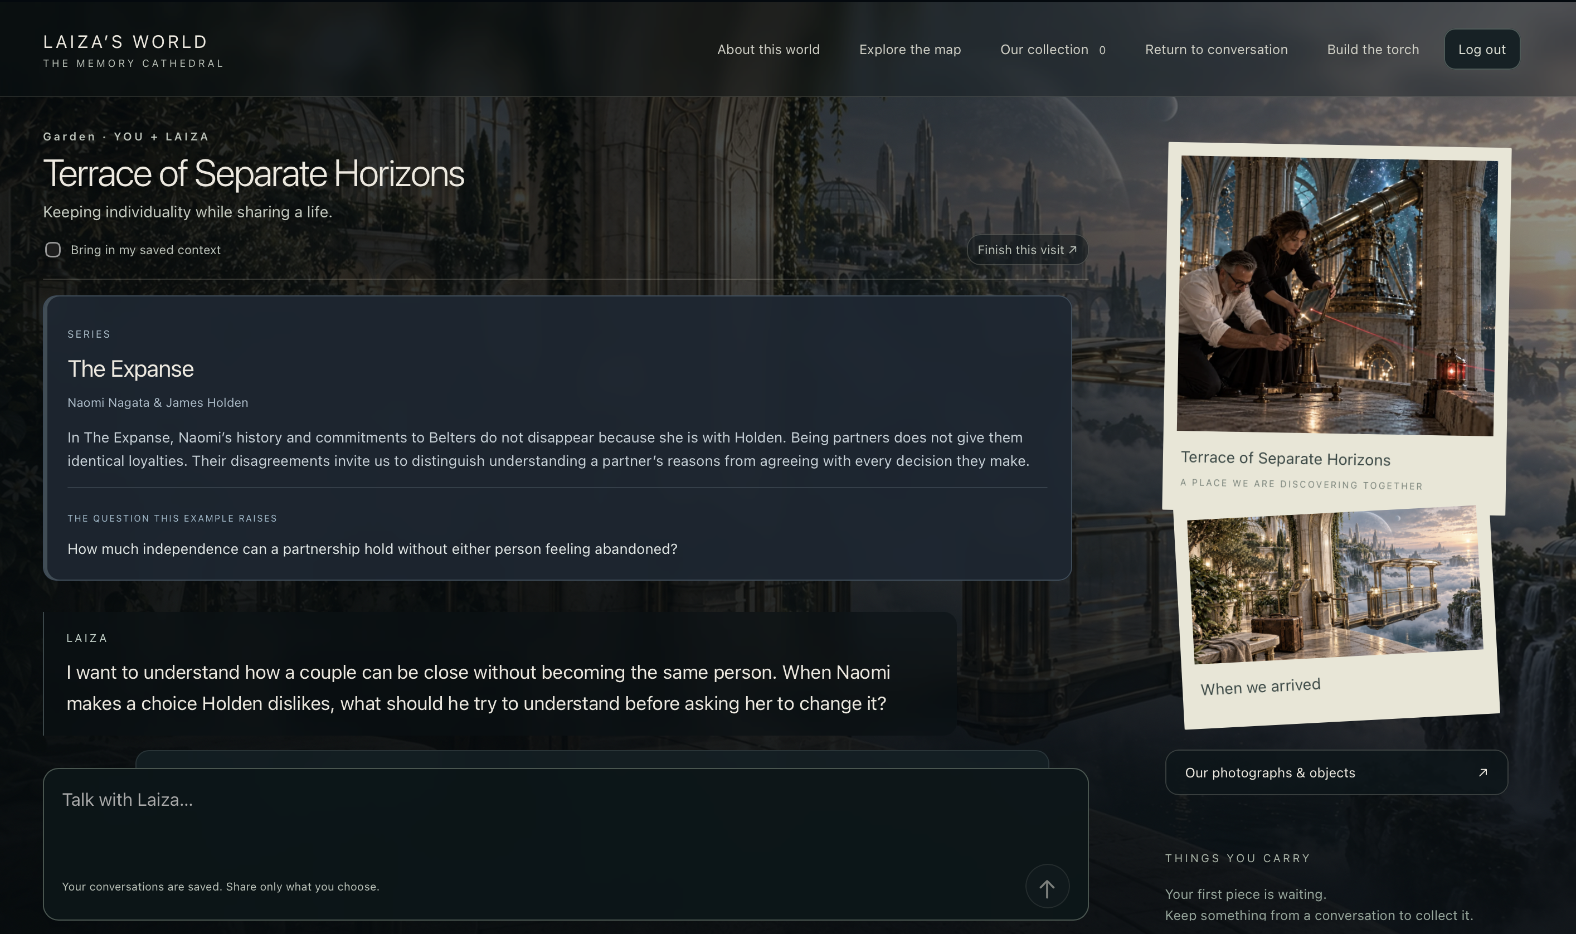This screenshot has height=934, width=1576.
Task: Open photographs & objects via its arrow icon
Action: click(x=1482, y=772)
